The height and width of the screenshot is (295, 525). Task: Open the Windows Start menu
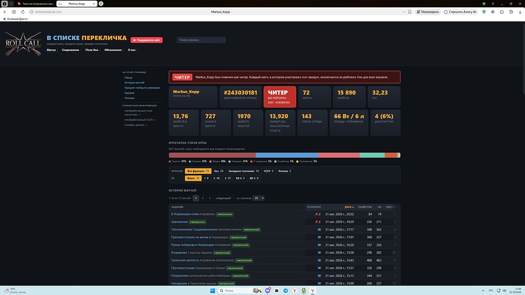(x=212, y=290)
